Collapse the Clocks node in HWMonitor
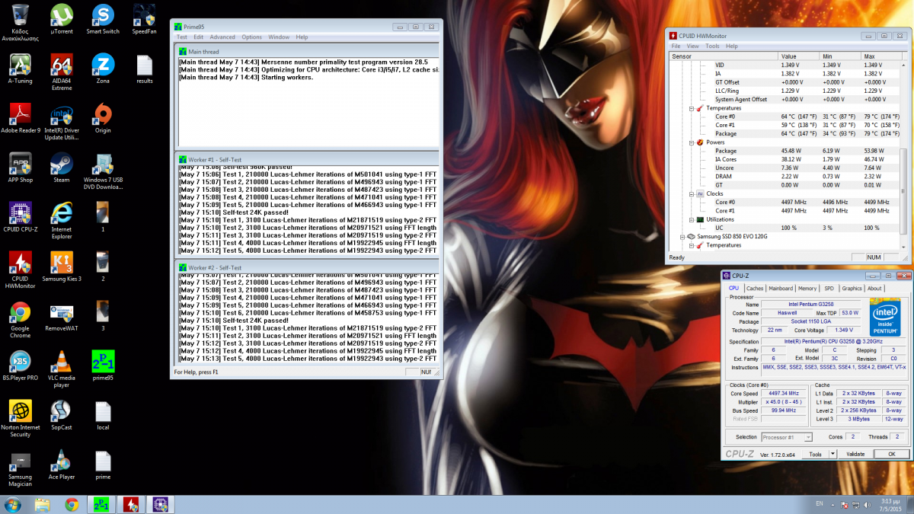This screenshot has width=914, height=514. pos(691,194)
